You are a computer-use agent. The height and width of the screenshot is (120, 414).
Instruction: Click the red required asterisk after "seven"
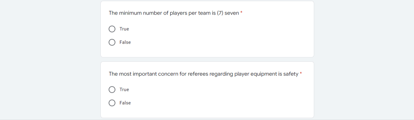click(x=241, y=13)
